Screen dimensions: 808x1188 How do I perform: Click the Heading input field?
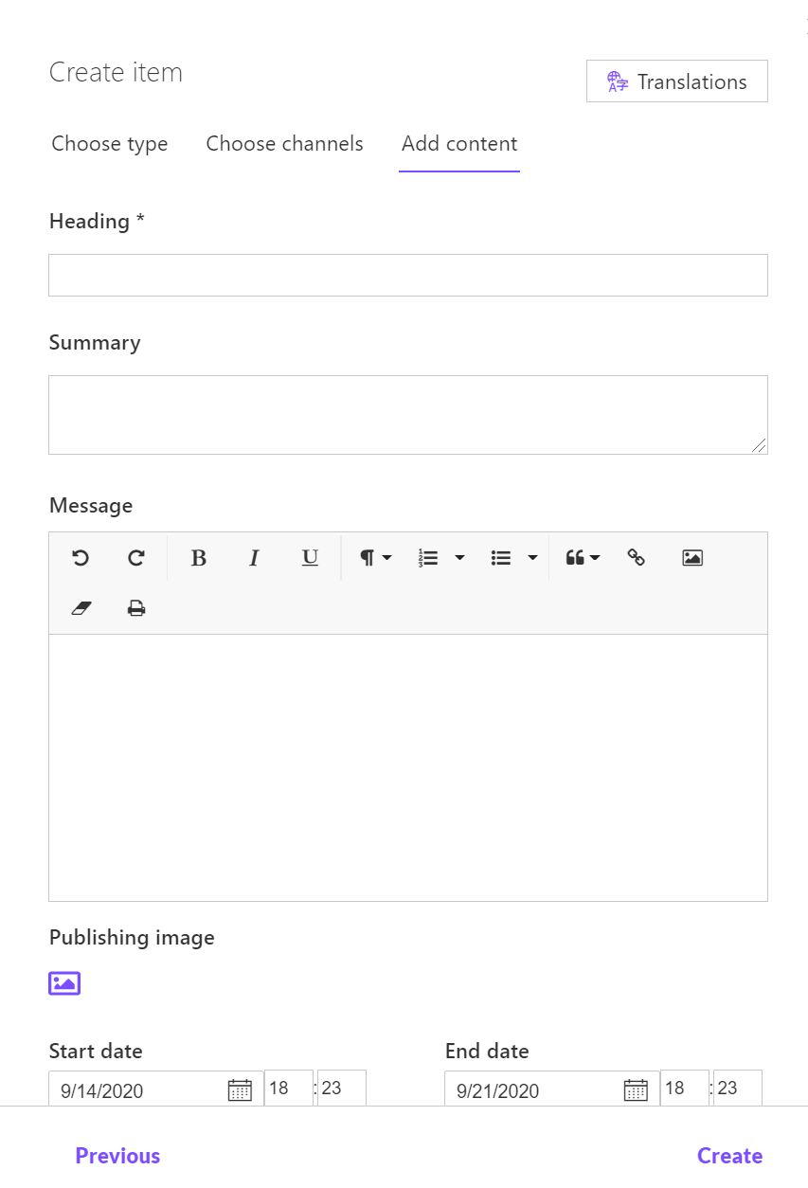[408, 275]
